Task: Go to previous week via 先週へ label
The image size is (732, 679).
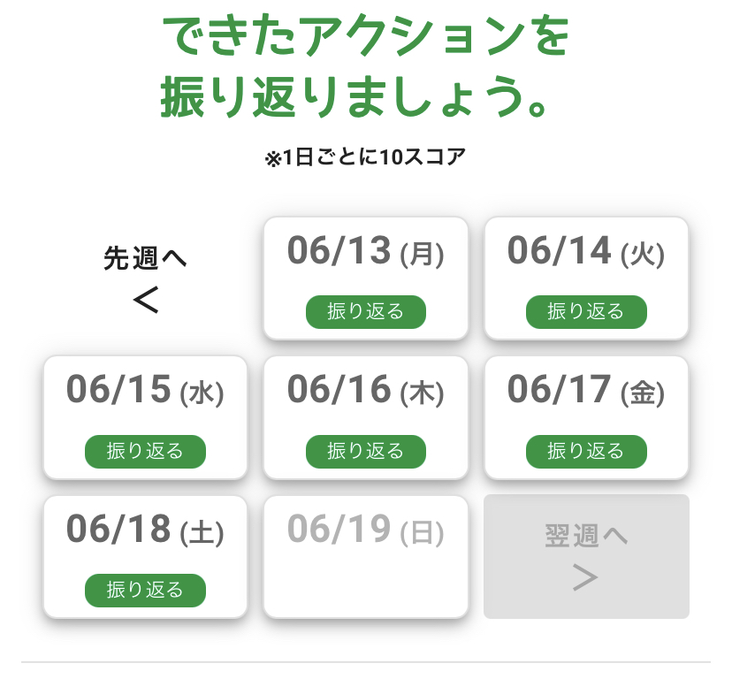Action: [x=145, y=258]
